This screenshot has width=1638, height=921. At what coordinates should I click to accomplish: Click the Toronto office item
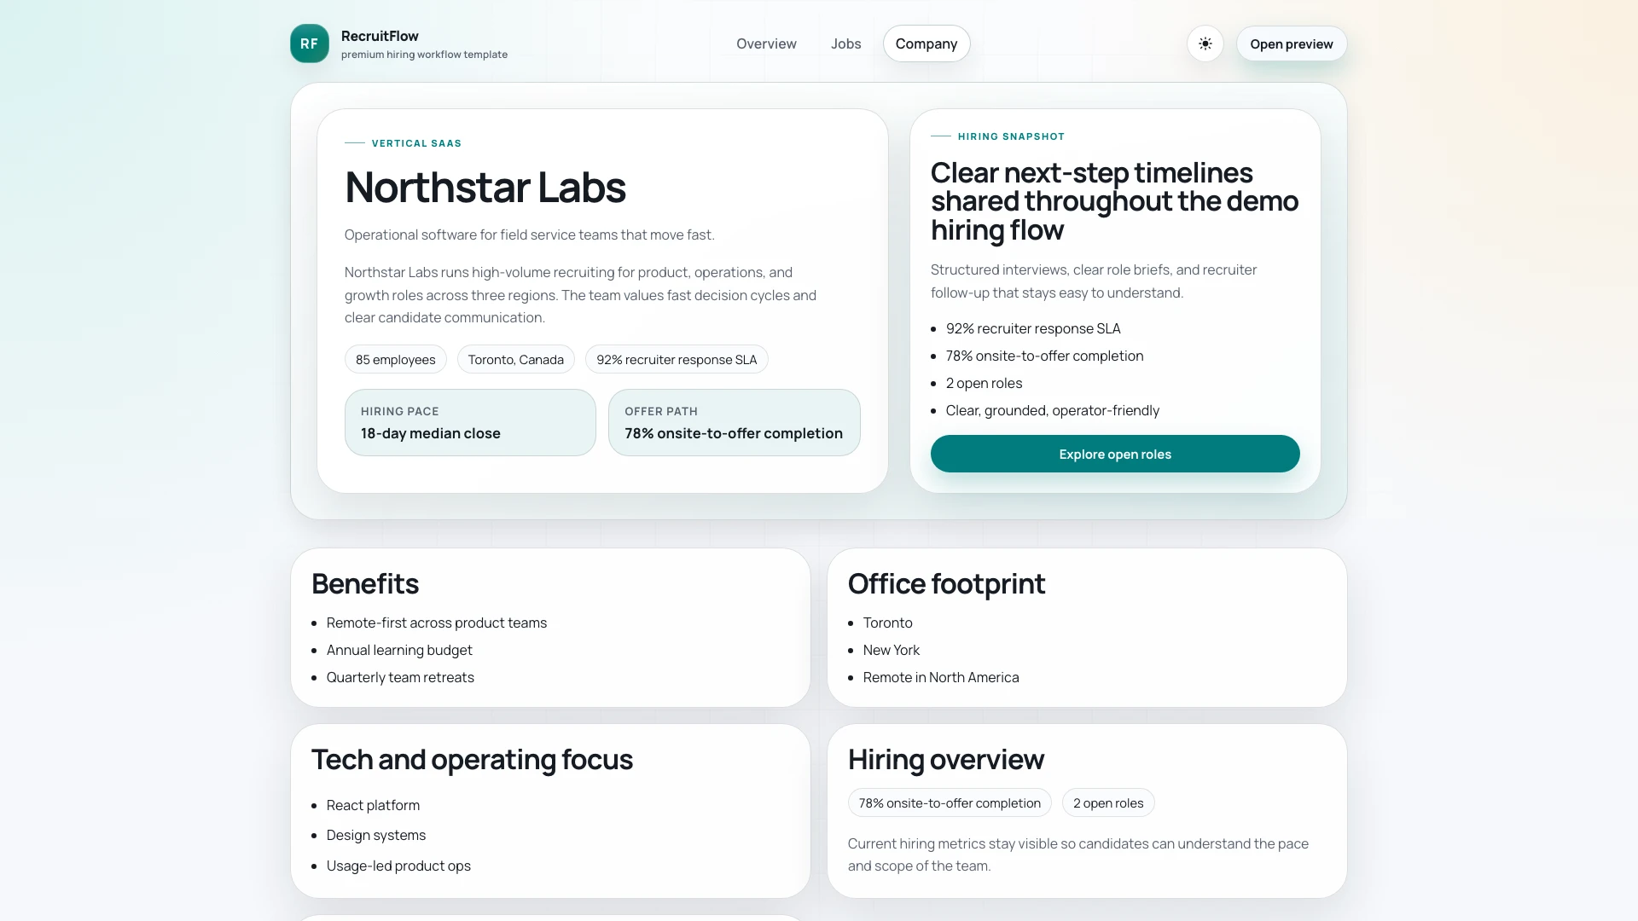point(887,623)
